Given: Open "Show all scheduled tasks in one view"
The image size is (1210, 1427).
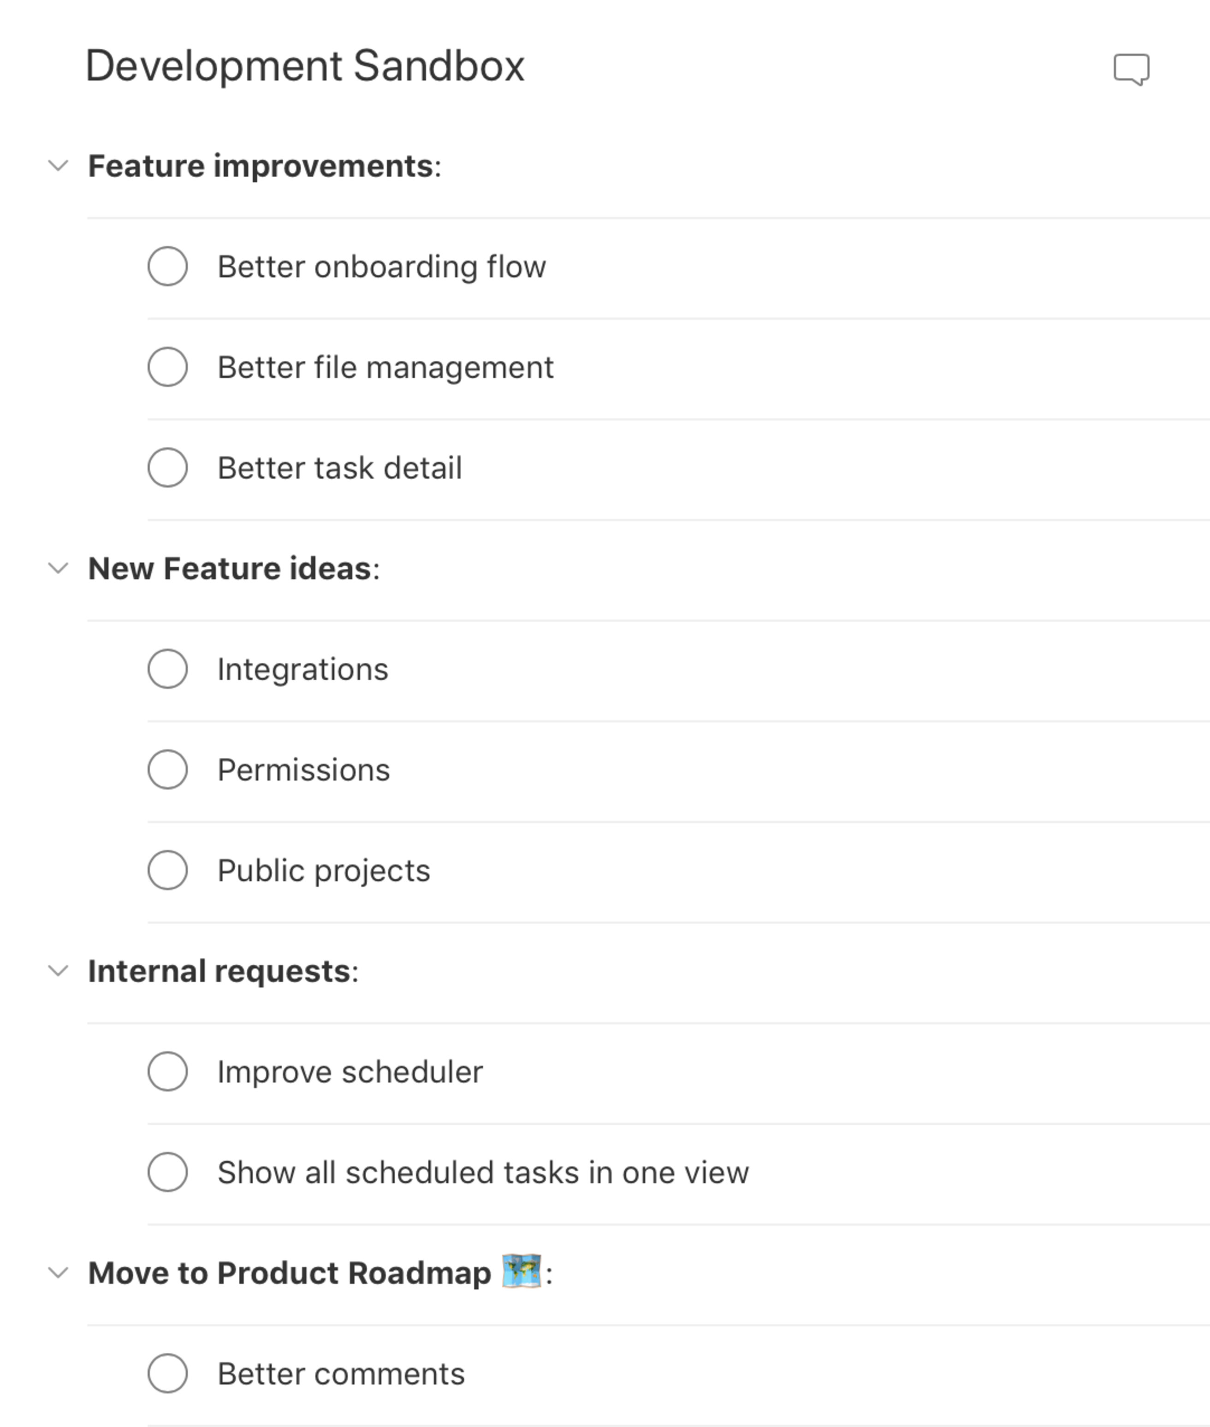Looking at the screenshot, I should pyautogui.click(x=484, y=1172).
